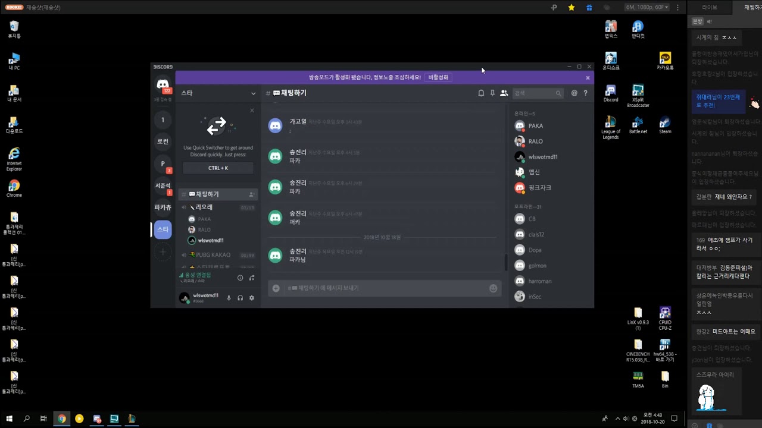This screenshot has width=762, height=428.
Task: Open Battle.net desktop shortcut
Action: [x=638, y=125]
